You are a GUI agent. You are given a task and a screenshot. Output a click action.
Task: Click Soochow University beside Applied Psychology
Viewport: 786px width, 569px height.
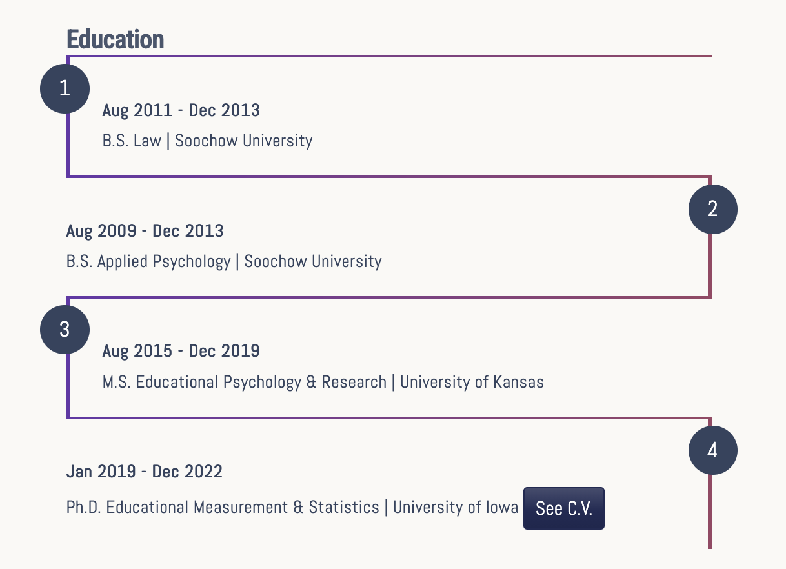pos(313,261)
